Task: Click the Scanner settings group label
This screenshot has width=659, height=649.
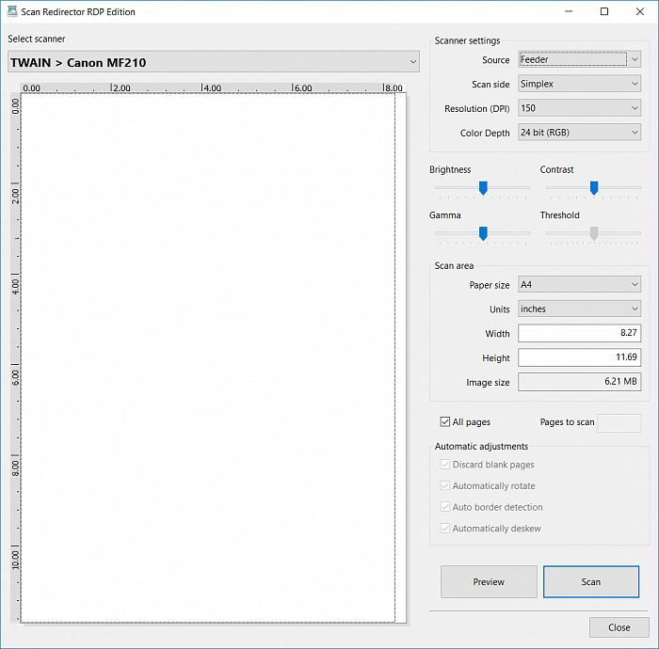Action: pos(467,40)
